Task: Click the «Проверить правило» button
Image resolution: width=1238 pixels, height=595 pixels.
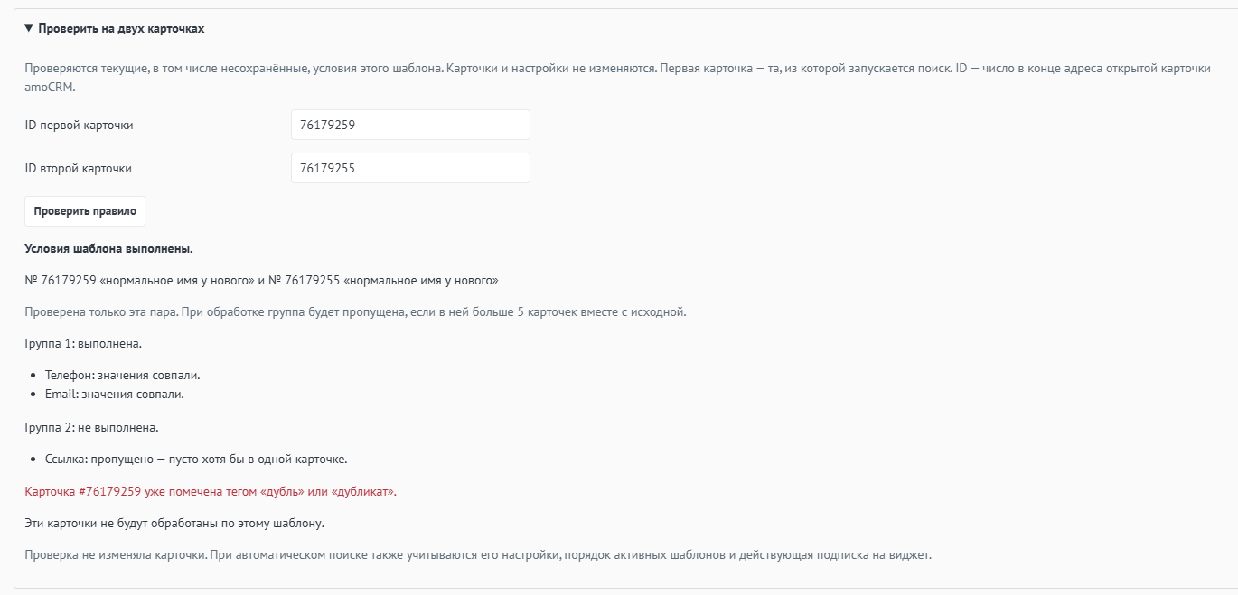Action: click(85, 210)
